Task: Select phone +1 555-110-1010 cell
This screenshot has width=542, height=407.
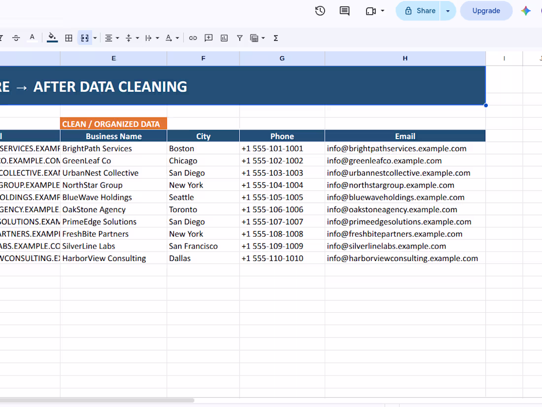Action: click(x=282, y=258)
